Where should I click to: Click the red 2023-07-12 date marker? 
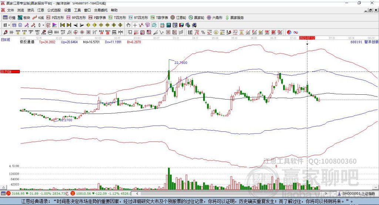[x=307, y=38]
